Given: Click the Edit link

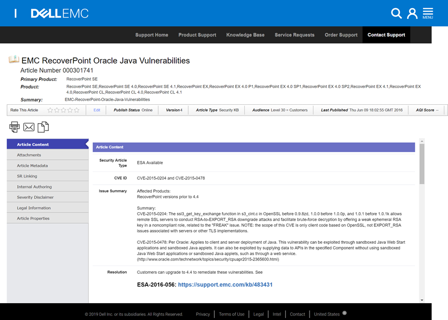Looking at the screenshot, I should click(97, 110).
